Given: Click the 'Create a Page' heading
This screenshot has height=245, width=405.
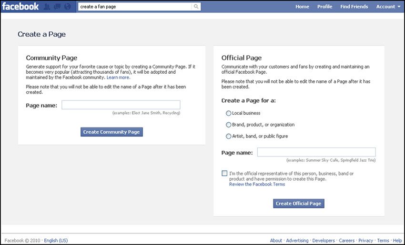Looking at the screenshot, I should (41, 34).
